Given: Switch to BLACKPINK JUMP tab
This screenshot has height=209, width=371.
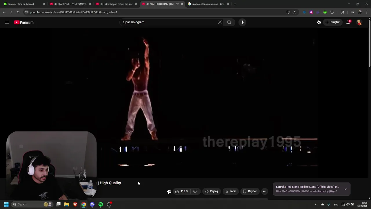Looking at the screenshot, I should pos(70,4).
